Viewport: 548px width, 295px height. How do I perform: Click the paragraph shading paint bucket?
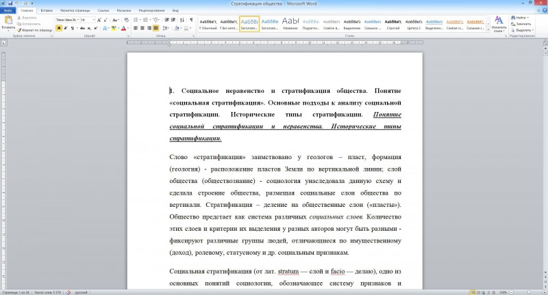[177, 28]
